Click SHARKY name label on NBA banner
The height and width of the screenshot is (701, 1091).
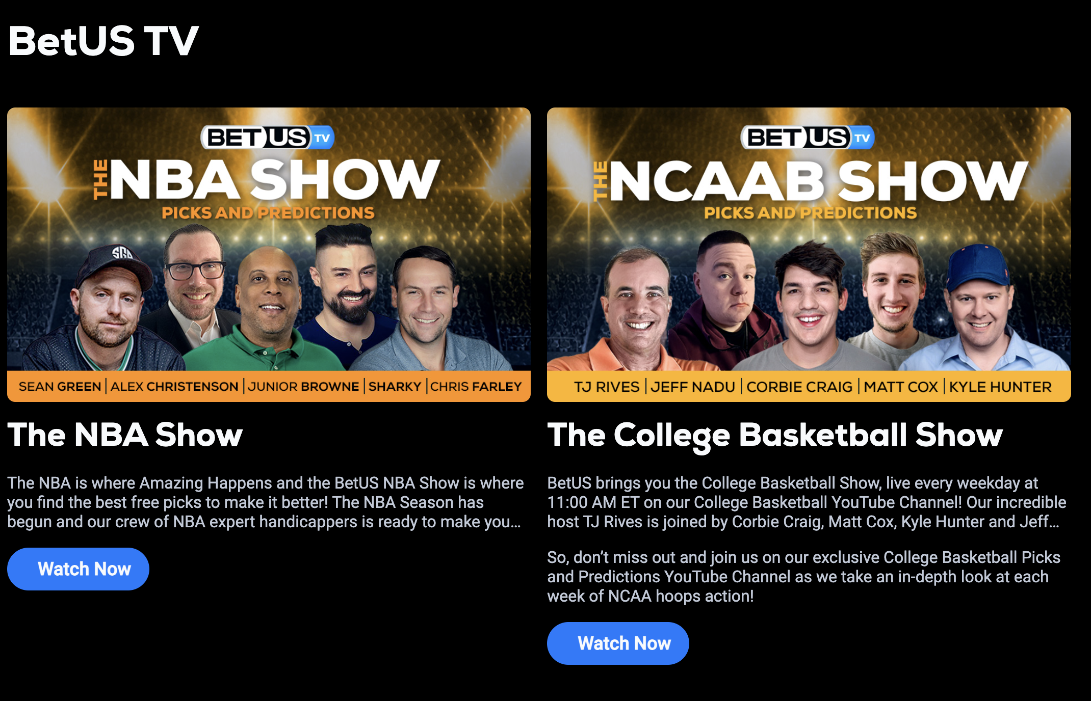click(x=395, y=387)
